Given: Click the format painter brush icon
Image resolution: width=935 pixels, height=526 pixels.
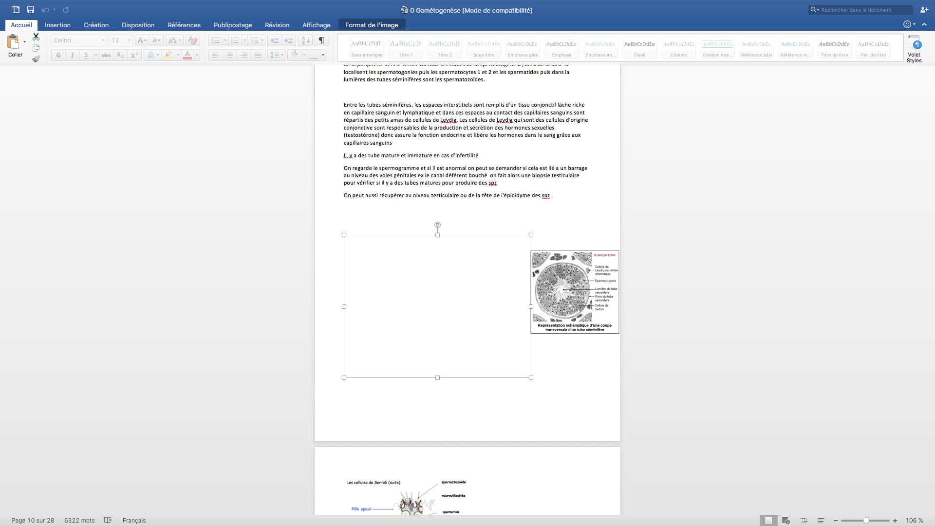Looking at the screenshot, I should pos(36,59).
